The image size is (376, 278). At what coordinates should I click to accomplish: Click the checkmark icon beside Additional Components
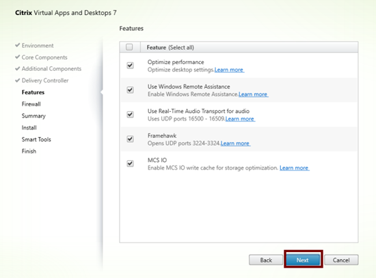point(17,68)
